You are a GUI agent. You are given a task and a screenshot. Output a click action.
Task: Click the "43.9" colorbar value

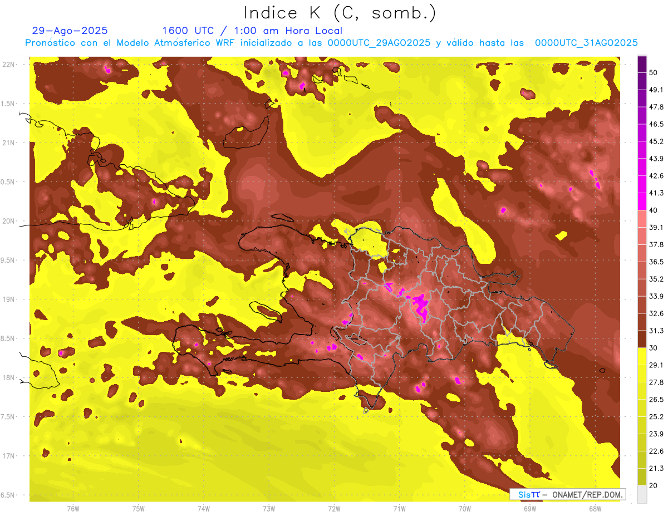[656, 159]
